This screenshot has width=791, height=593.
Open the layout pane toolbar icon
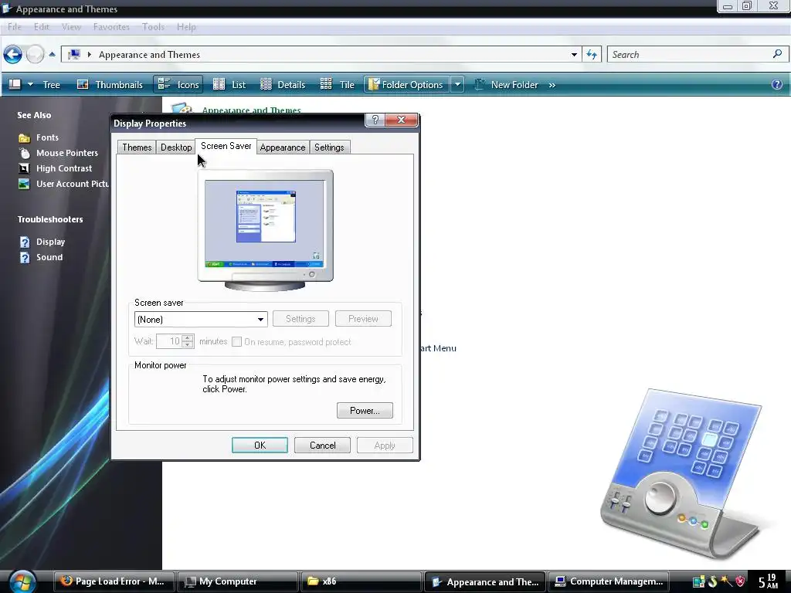15,84
